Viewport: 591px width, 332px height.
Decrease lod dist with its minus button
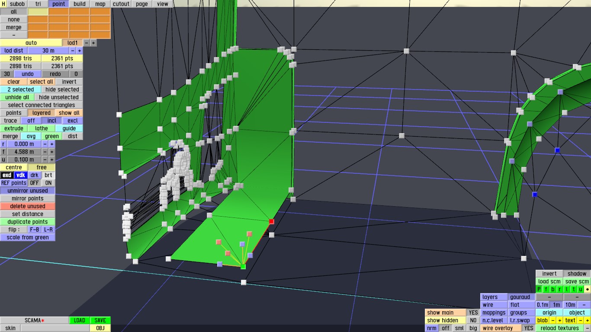[x=73, y=51]
